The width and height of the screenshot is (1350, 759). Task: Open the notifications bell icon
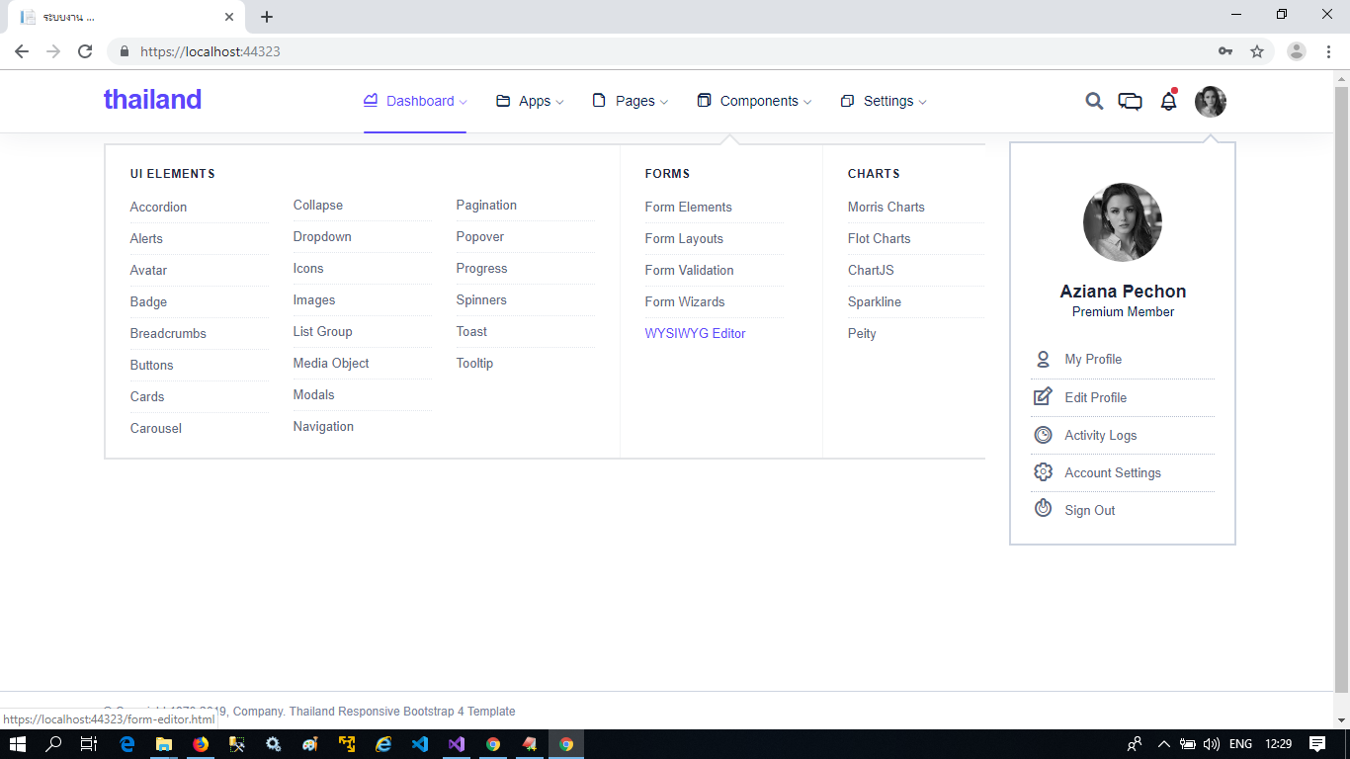[x=1168, y=101]
